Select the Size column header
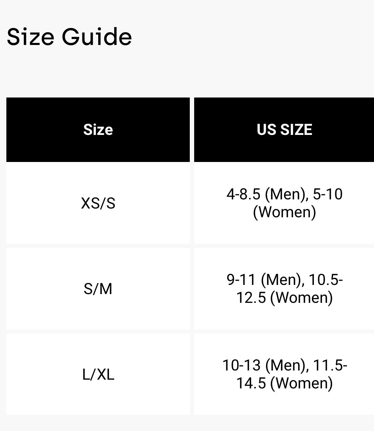Image resolution: width=374 pixels, height=431 pixels. tap(98, 130)
